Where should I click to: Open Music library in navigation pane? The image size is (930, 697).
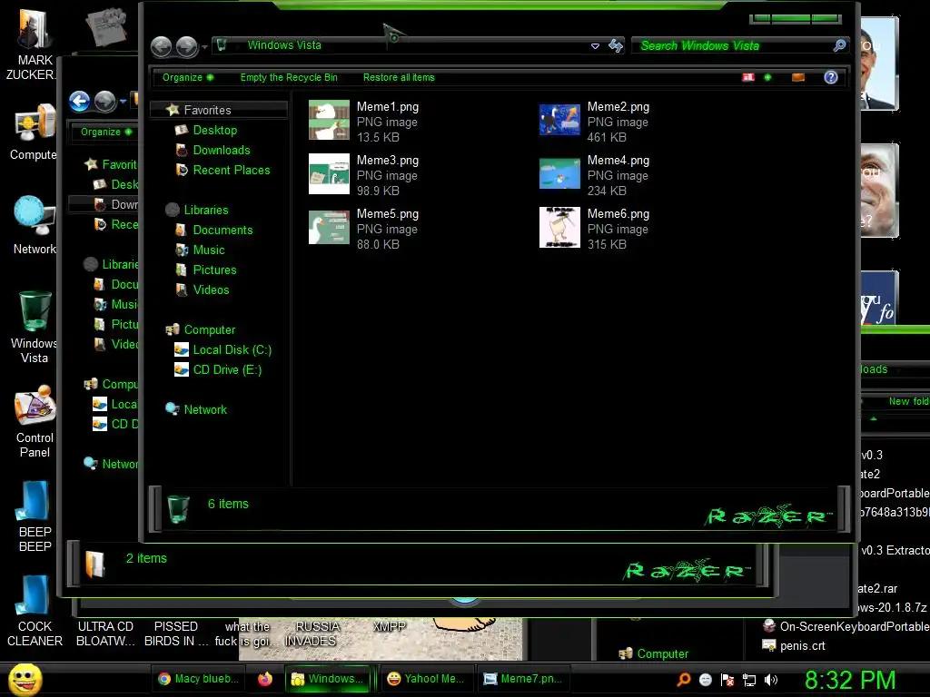[x=200, y=250]
